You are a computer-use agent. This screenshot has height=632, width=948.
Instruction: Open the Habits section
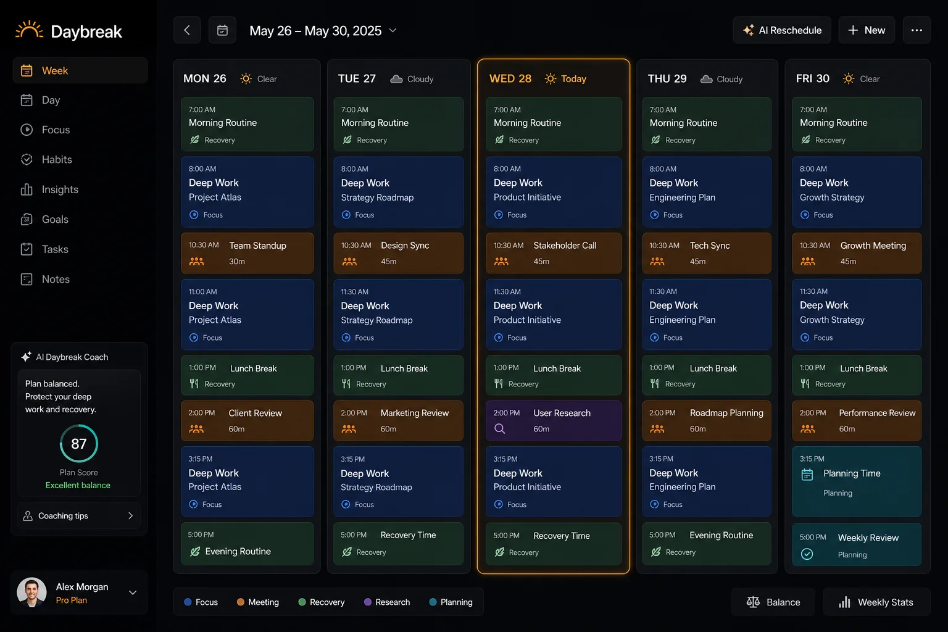80,159
